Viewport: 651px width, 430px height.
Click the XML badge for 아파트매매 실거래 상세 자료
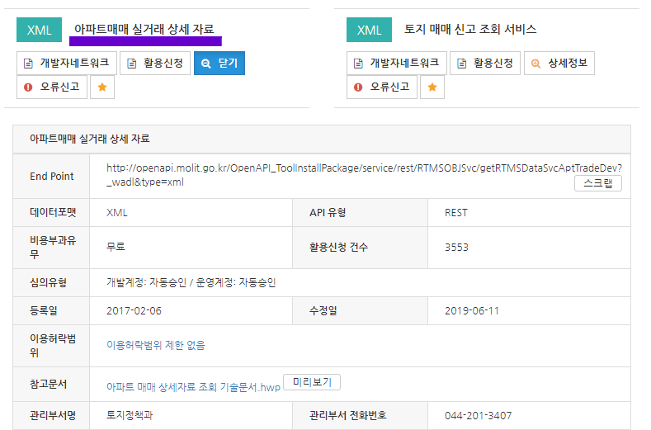coord(39,30)
